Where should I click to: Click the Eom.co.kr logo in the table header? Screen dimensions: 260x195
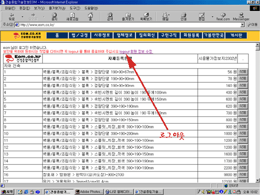point(23,58)
